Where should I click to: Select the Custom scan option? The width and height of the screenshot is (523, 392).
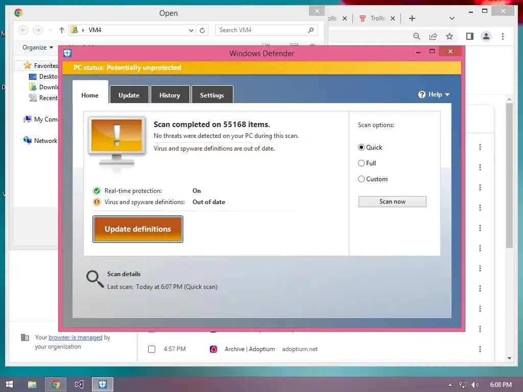[361, 179]
